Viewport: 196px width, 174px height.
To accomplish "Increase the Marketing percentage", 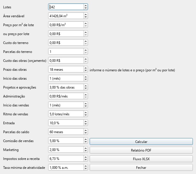I will 86,148.
